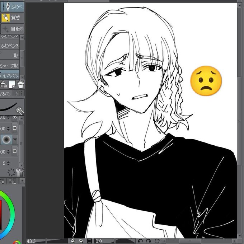Image resolution: width=244 pixels, height=244 pixels.
Task: Click sub tool list scroll up arrow
Action: pos(22,38)
